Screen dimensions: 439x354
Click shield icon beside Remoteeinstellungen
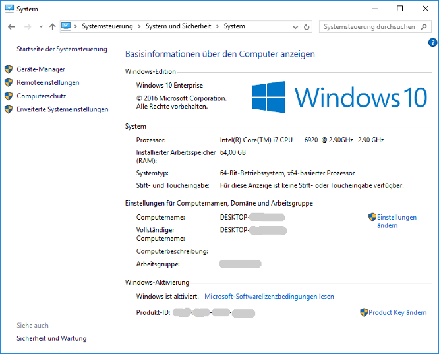click(x=9, y=82)
